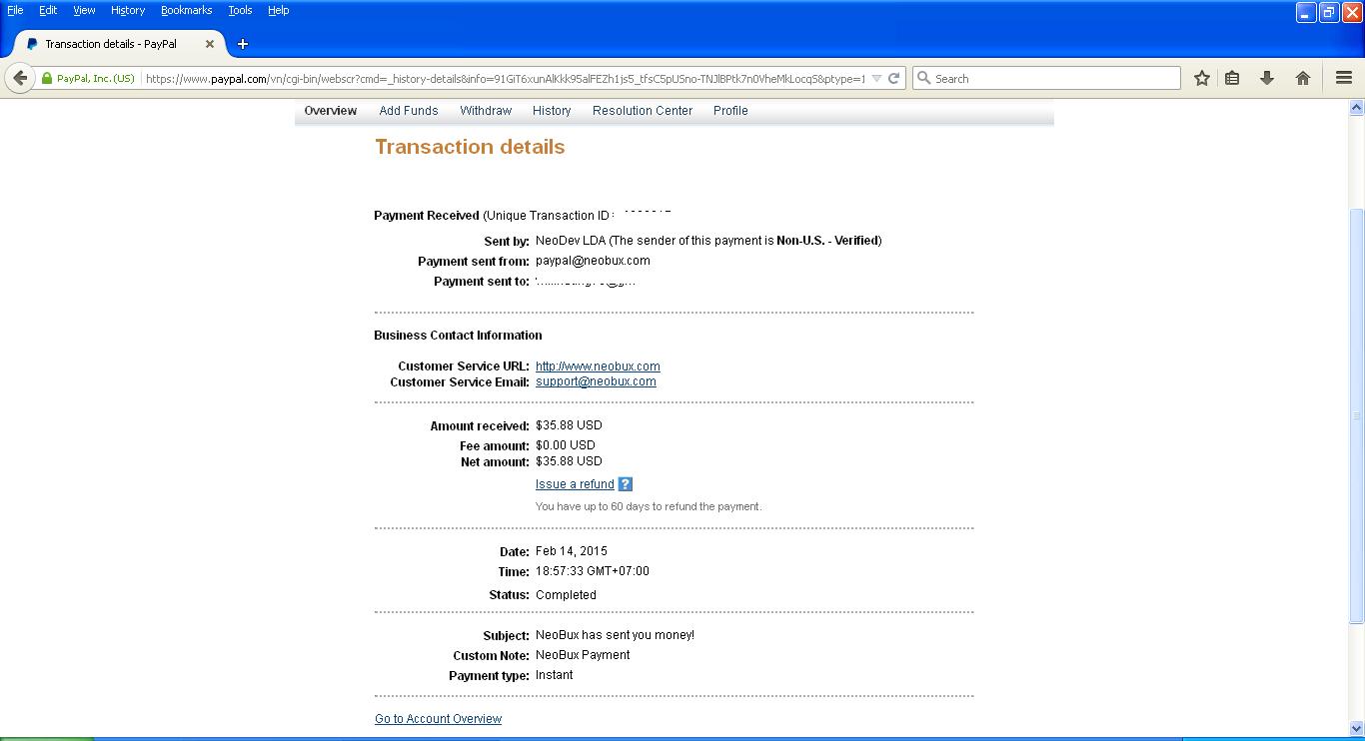Screen dimensions: 1365x741
Task: Bookmark this page with the star icon
Action: 1202,78
